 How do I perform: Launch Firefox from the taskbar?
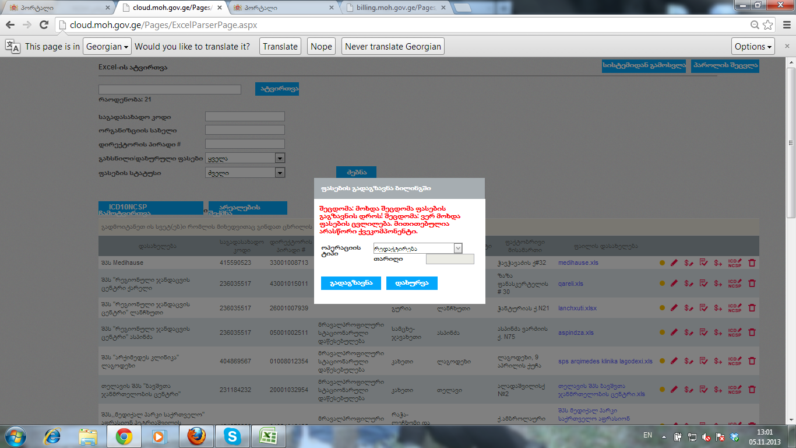click(x=196, y=436)
